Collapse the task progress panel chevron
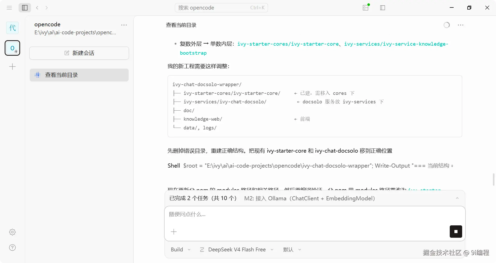Viewport: 496px width, 263px height. coord(457,198)
